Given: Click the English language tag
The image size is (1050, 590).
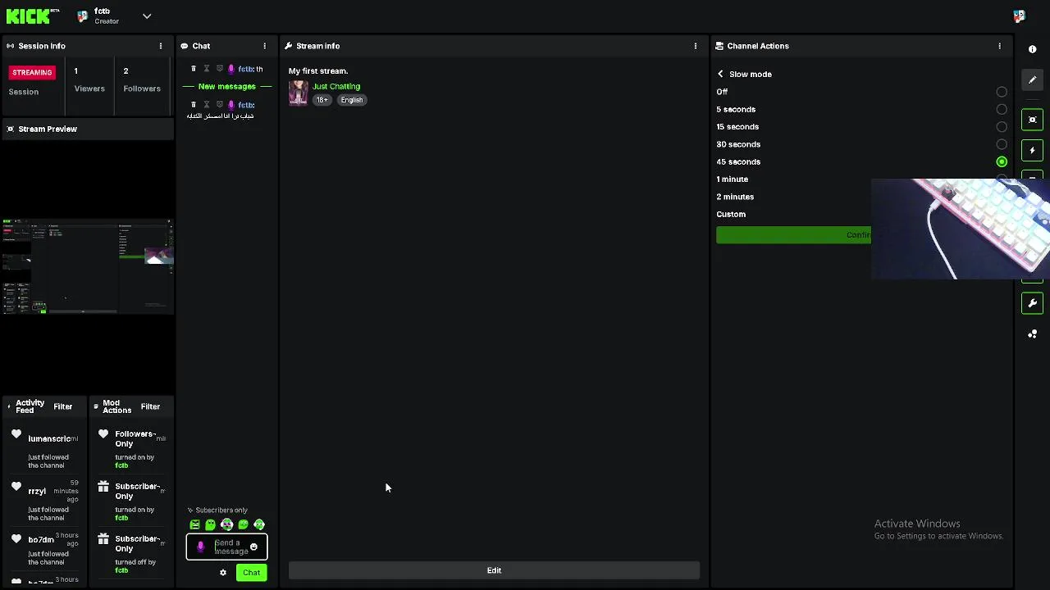Looking at the screenshot, I should pyautogui.click(x=351, y=100).
